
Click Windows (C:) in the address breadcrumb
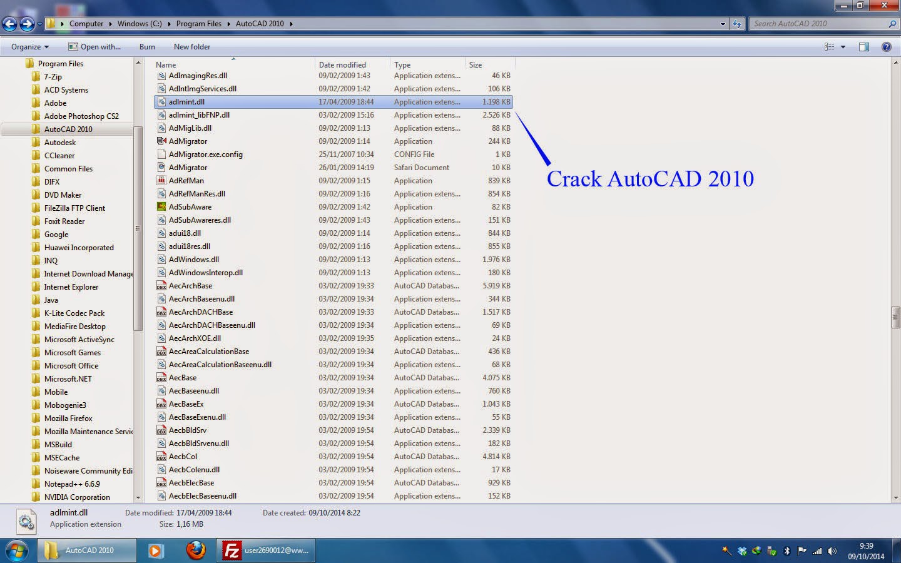140,24
